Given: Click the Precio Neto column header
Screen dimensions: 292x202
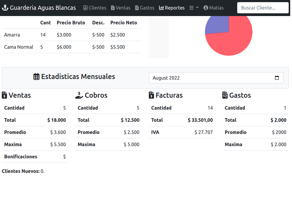Looking at the screenshot, I should tap(124, 23).
